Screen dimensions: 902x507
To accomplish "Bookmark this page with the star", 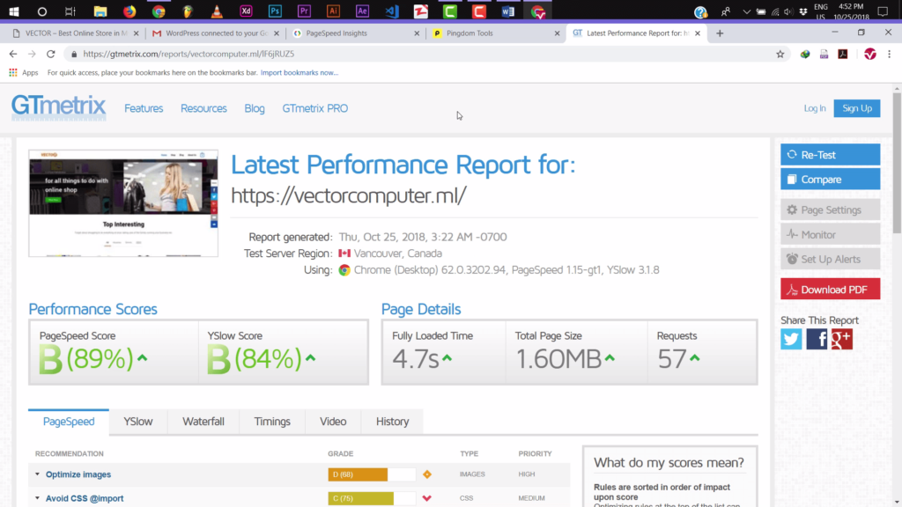I will (780, 54).
